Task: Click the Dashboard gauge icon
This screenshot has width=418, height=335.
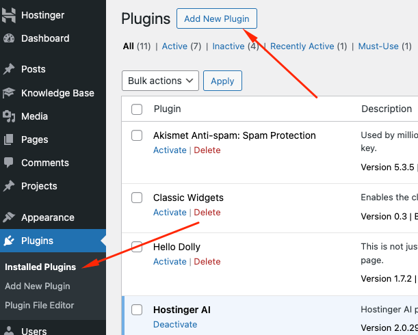Action: (x=9, y=38)
